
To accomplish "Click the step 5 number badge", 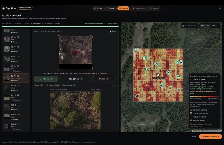I will pos(151,8).
